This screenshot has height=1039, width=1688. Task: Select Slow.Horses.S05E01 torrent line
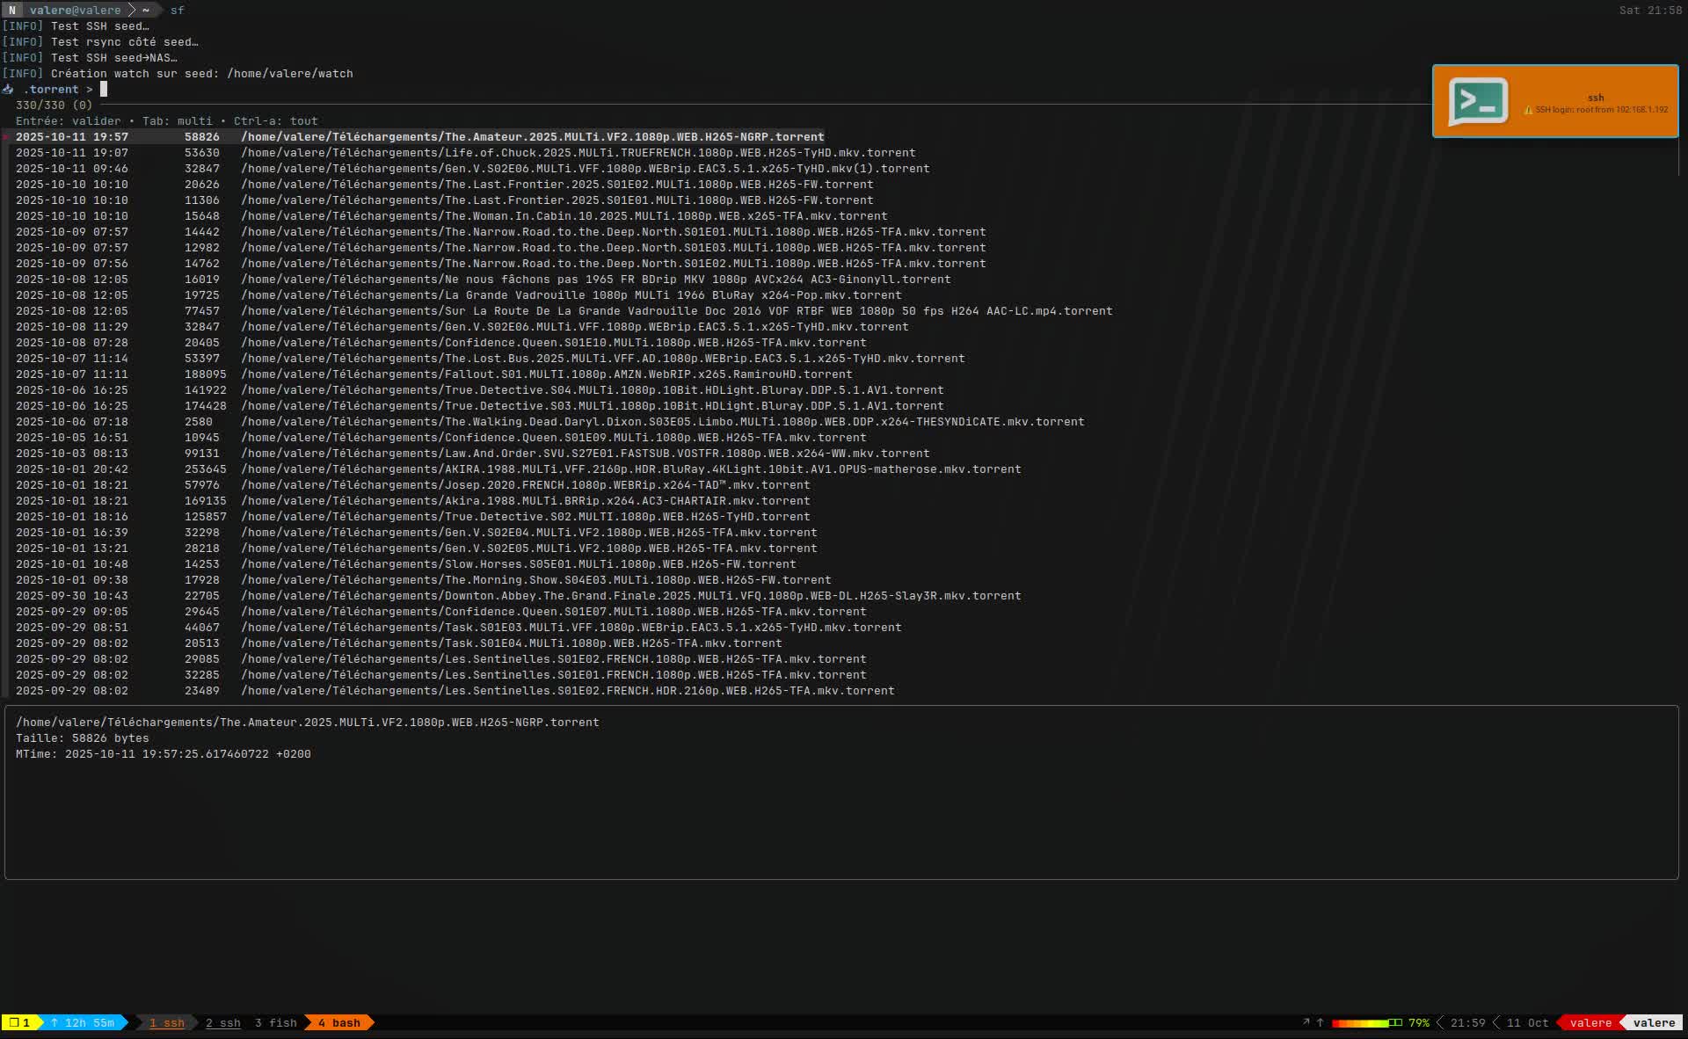pyautogui.click(x=405, y=563)
